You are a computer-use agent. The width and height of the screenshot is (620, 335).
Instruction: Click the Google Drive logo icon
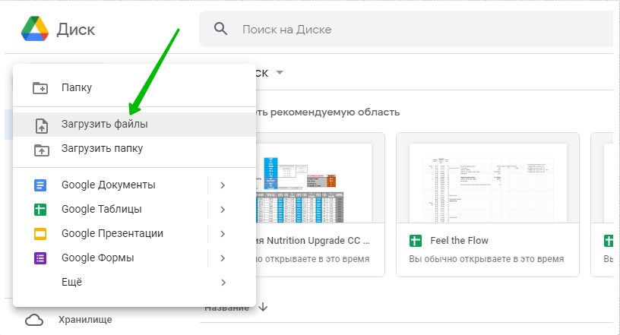click(35, 29)
